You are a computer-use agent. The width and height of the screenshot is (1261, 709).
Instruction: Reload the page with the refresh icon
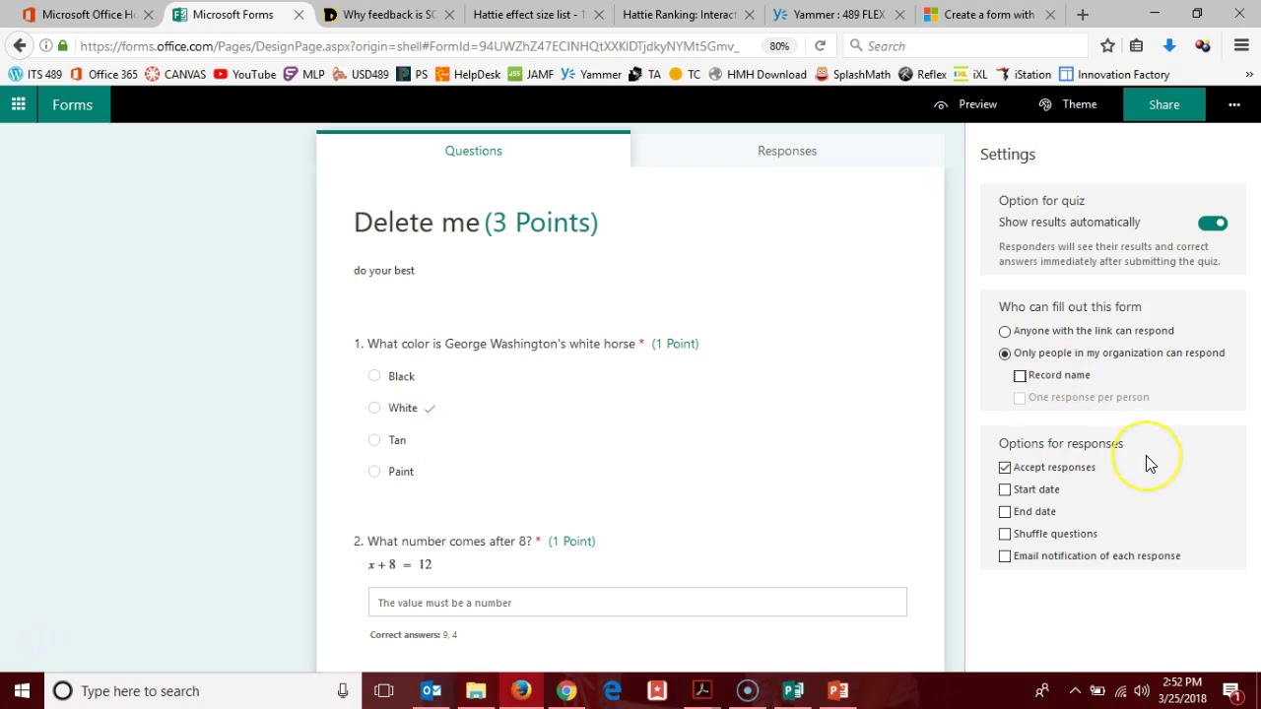[820, 45]
